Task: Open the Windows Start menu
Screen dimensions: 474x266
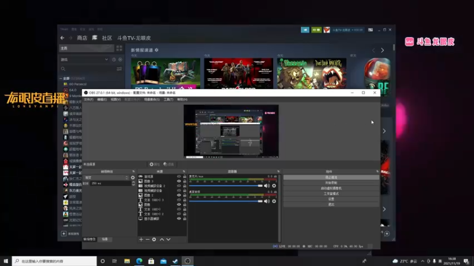Action: pos(6,261)
